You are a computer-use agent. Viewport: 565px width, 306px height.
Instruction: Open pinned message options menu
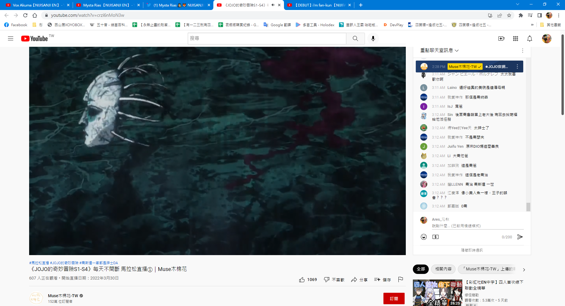tap(517, 67)
